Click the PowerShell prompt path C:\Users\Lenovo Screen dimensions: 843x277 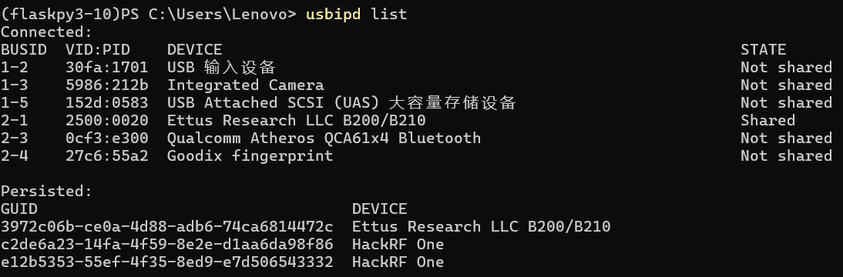pos(222,14)
